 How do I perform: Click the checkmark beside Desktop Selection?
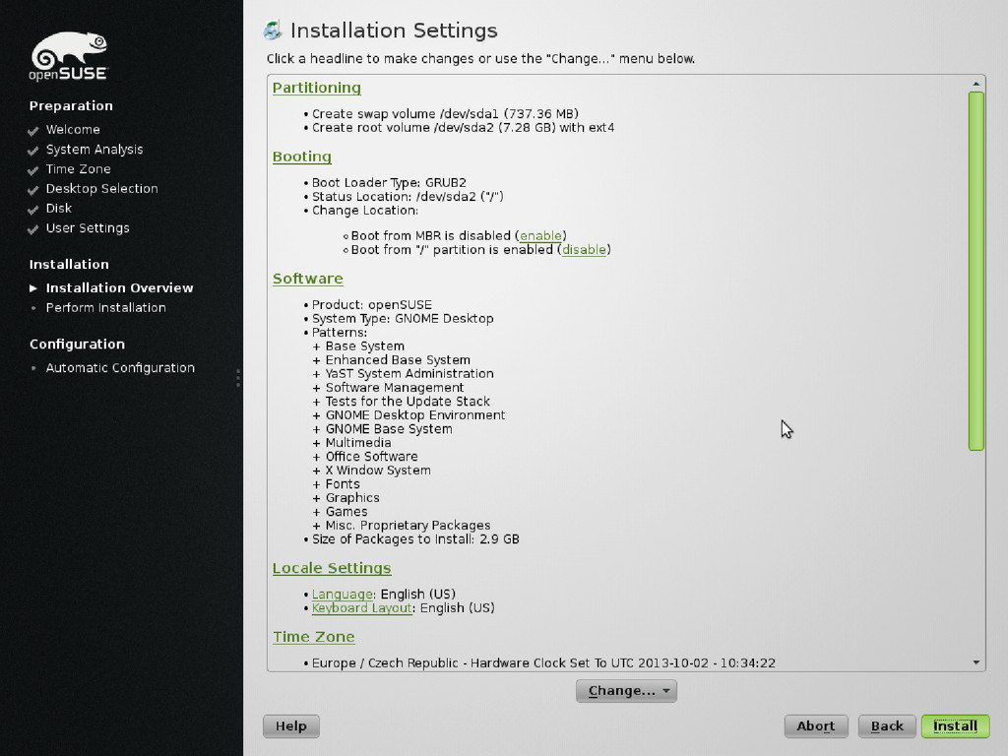pos(32,190)
